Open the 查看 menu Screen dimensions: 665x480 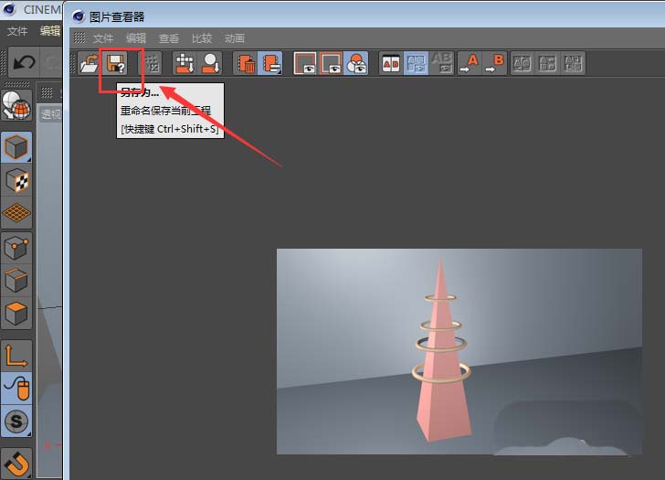click(x=169, y=38)
